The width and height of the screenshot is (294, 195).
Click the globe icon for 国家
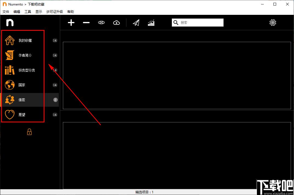coord(10,85)
